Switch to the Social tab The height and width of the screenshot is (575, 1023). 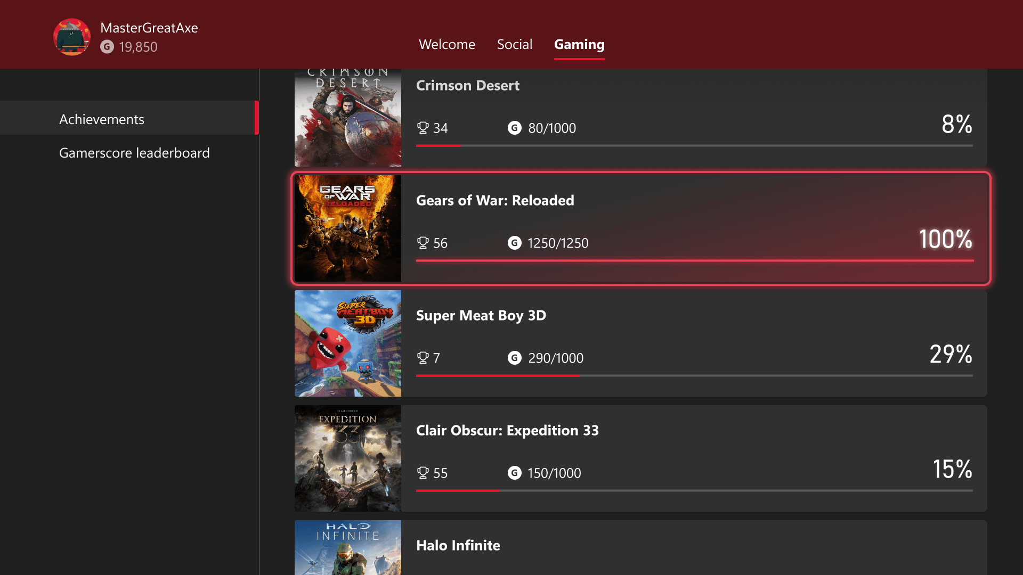click(x=514, y=44)
